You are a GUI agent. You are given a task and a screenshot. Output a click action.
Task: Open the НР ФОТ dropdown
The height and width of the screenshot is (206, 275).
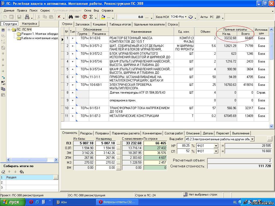coord(216,146)
